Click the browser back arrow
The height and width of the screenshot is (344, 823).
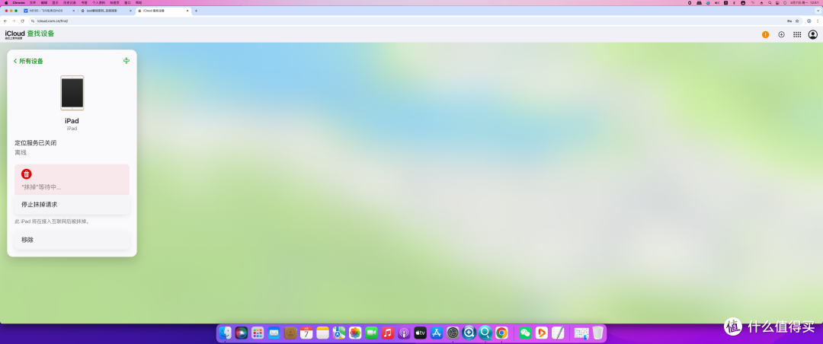pyautogui.click(x=5, y=21)
